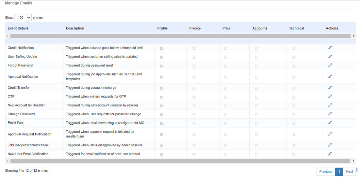The height and width of the screenshot is (179, 361).
Task: Open the Show entries dropdown
Action: point(23,18)
